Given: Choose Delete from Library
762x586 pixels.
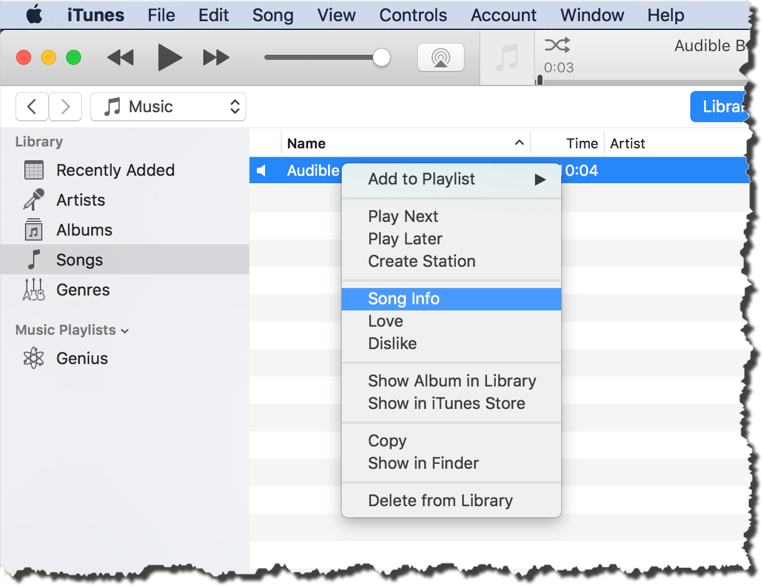Looking at the screenshot, I should (451, 501).
